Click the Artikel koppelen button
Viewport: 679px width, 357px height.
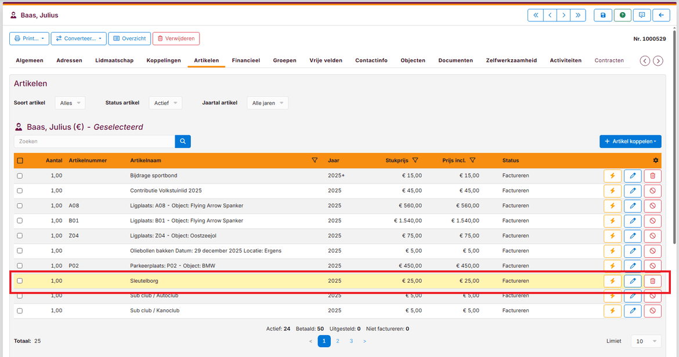(630, 141)
